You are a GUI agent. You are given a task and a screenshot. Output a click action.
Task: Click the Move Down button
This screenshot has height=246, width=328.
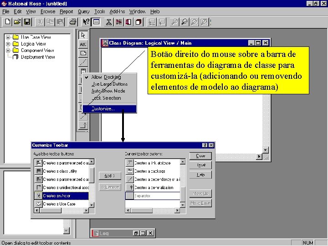200,203
